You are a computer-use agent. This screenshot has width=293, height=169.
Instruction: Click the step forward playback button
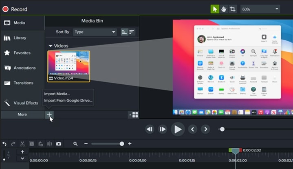pos(162,129)
